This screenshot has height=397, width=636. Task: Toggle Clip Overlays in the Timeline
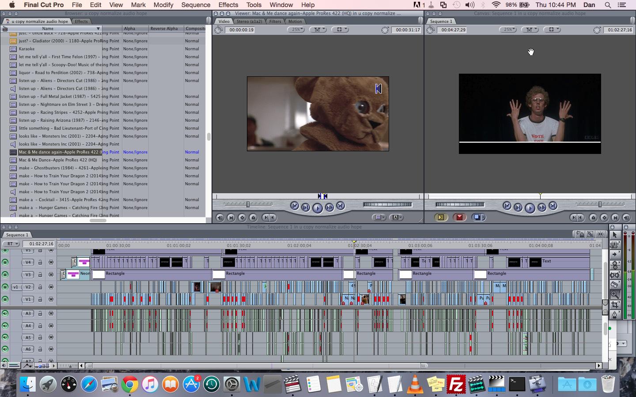tap(28, 365)
